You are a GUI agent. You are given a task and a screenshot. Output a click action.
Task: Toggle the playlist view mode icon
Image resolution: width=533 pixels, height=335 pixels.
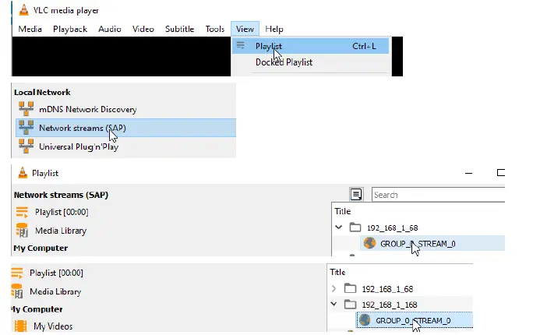click(356, 194)
